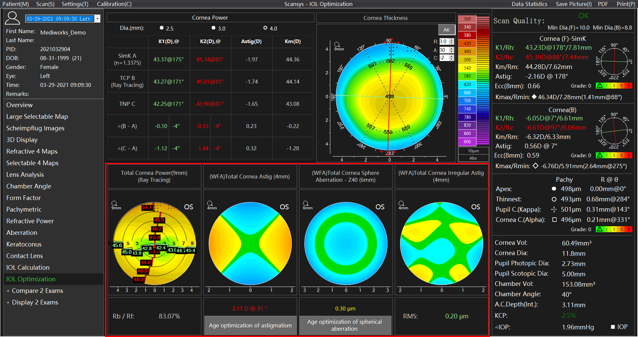This screenshot has height=337, width=638.
Task: Click the R radius input field
Action: [444, 41]
